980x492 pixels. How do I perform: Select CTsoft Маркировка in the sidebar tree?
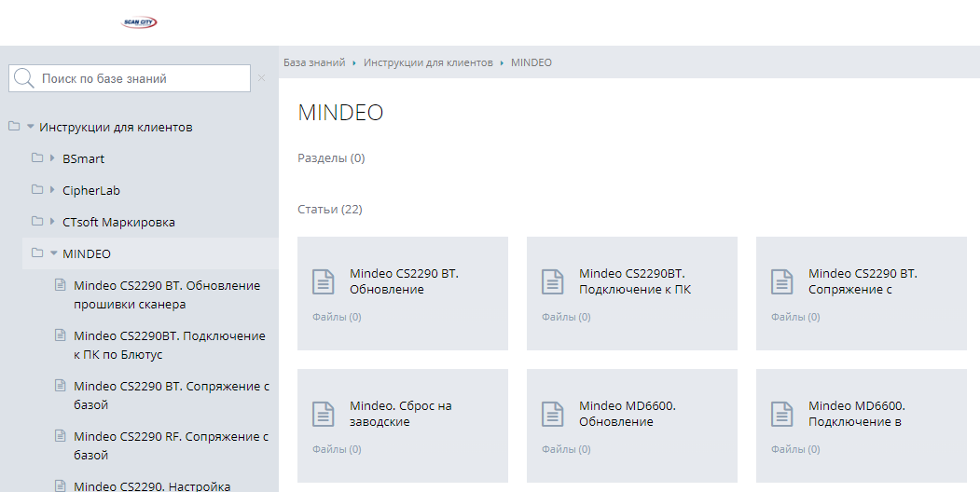118,223
